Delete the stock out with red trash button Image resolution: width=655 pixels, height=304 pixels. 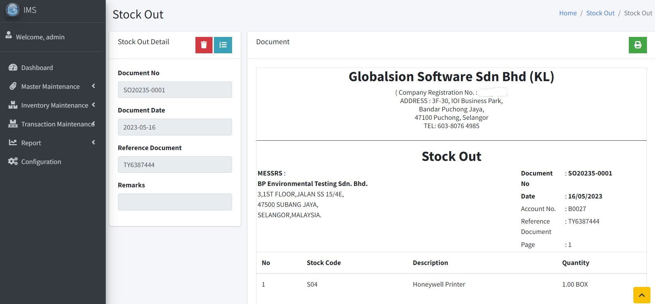[204, 45]
